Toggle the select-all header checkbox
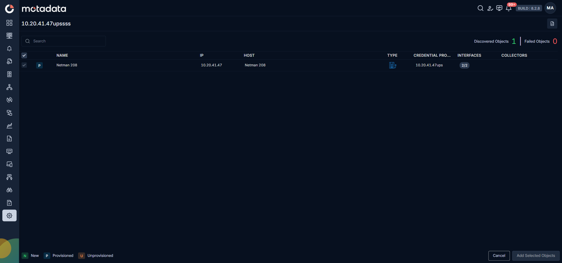 point(24,56)
